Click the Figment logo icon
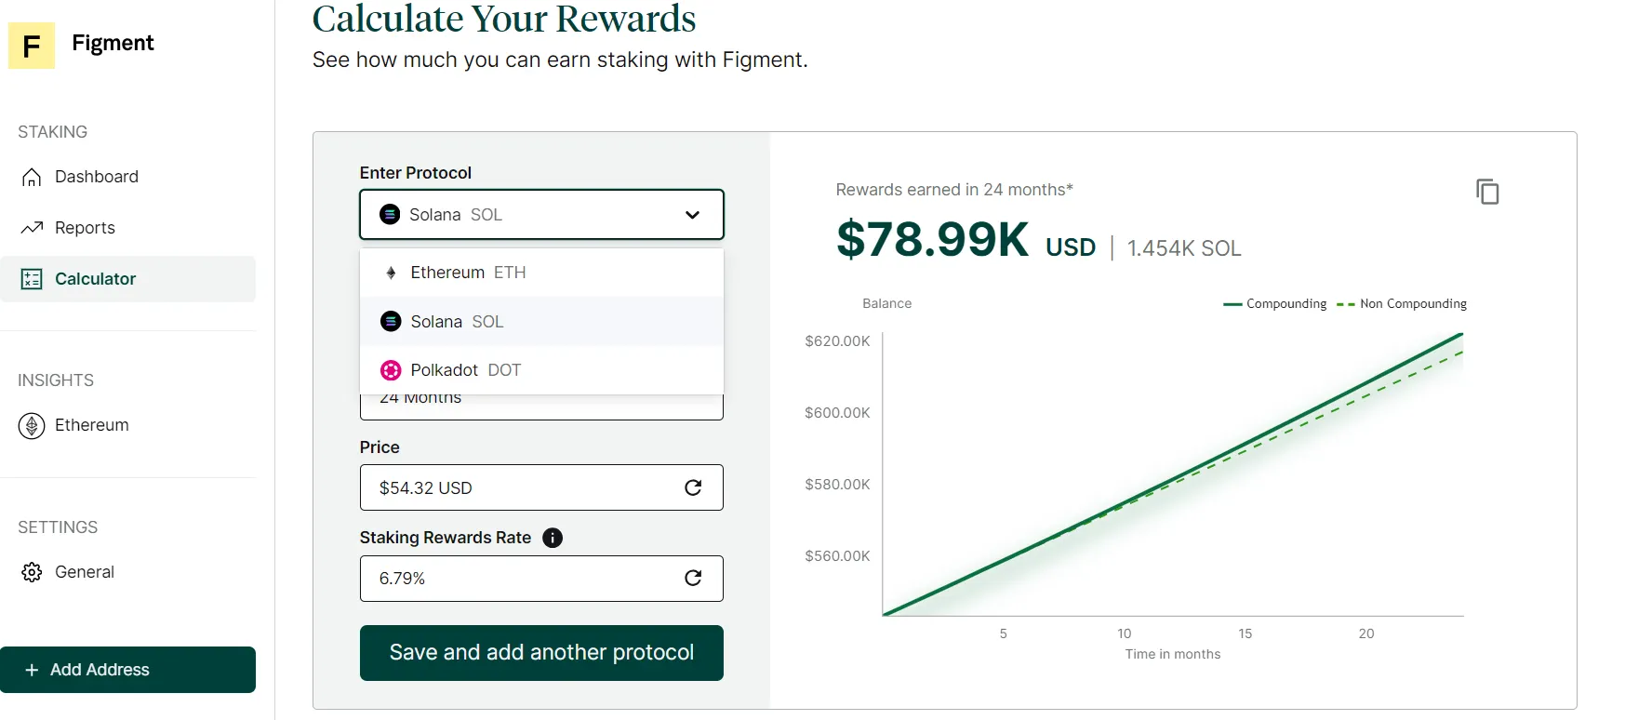Image resolution: width=1625 pixels, height=720 pixels. (32, 46)
